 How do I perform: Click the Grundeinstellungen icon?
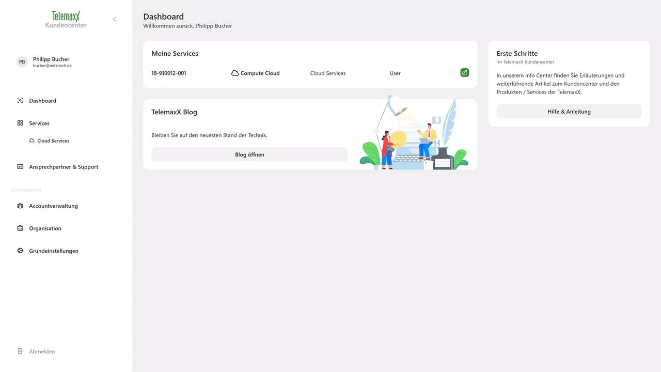point(20,251)
